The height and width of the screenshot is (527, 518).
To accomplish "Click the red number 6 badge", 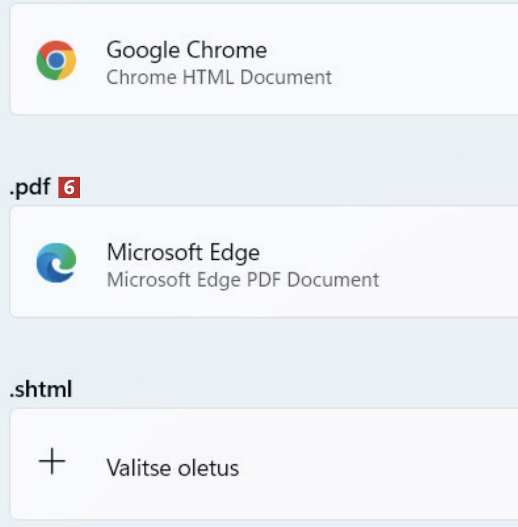I will pyautogui.click(x=70, y=188).
